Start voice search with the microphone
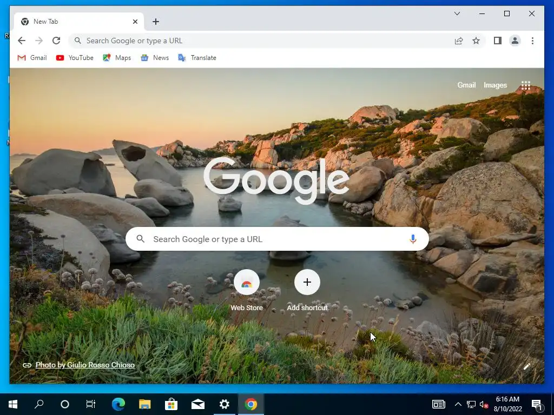The width and height of the screenshot is (554, 415). 413,239
